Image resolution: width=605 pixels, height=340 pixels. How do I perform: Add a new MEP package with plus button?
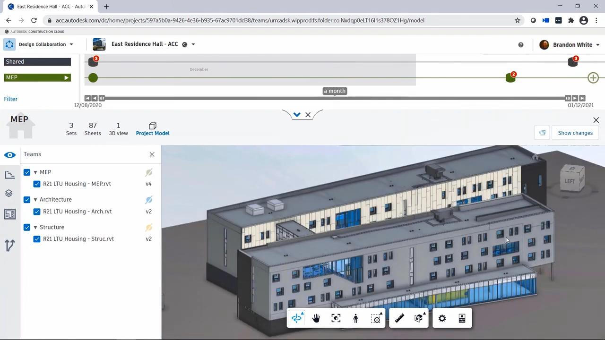click(x=593, y=78)
